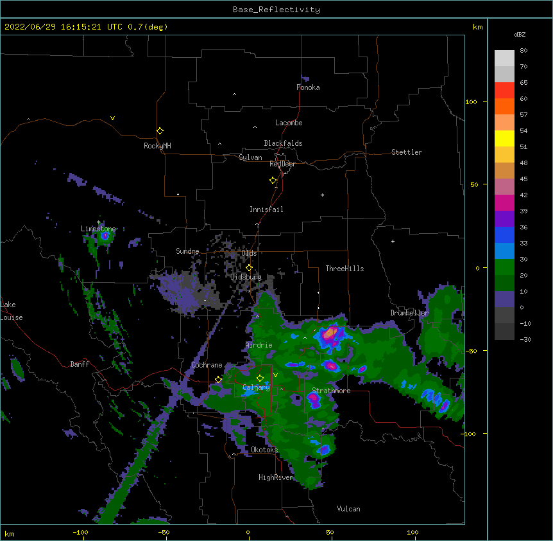Select the Banff label
Screen dimensions: 553x541
point(80,364)
